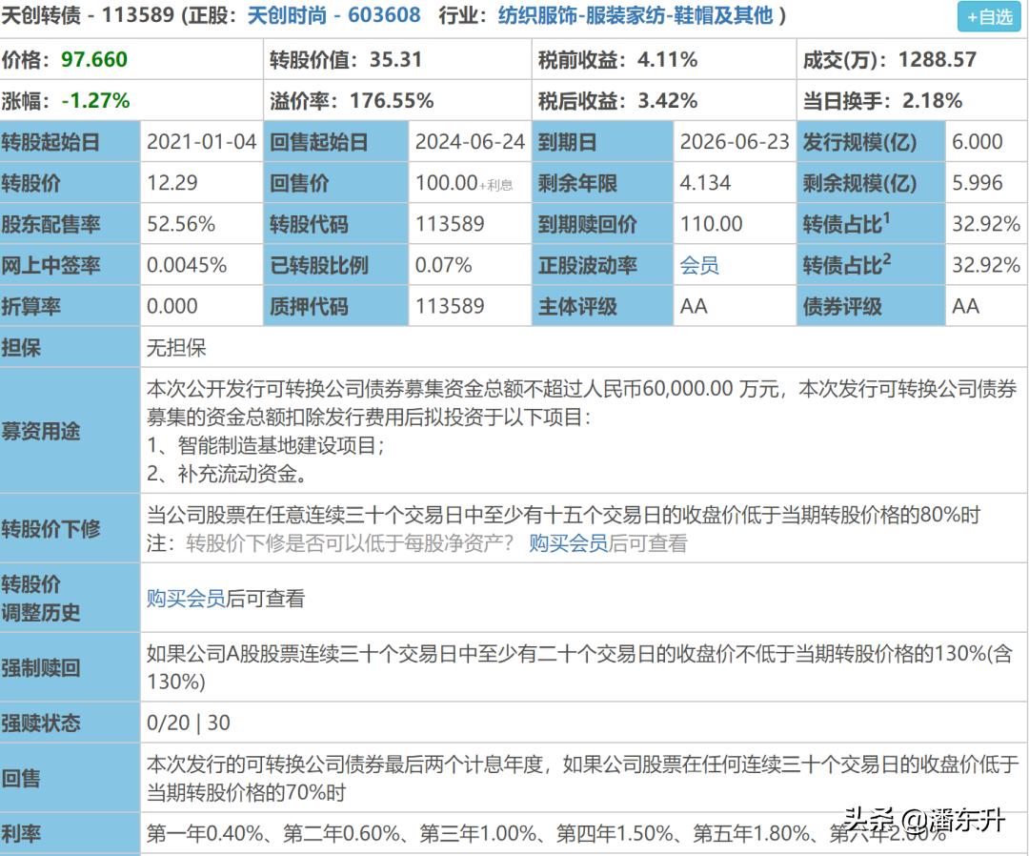1029x856 pixels.
Task: Click the 转债占比 superscript 2 footnote
Action: (886, 258)
